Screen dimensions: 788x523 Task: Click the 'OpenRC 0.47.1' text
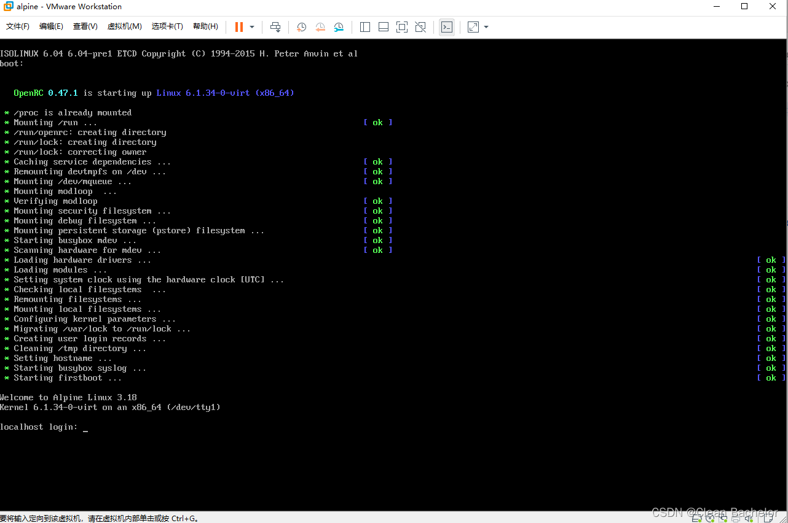[x=46, y=93]
